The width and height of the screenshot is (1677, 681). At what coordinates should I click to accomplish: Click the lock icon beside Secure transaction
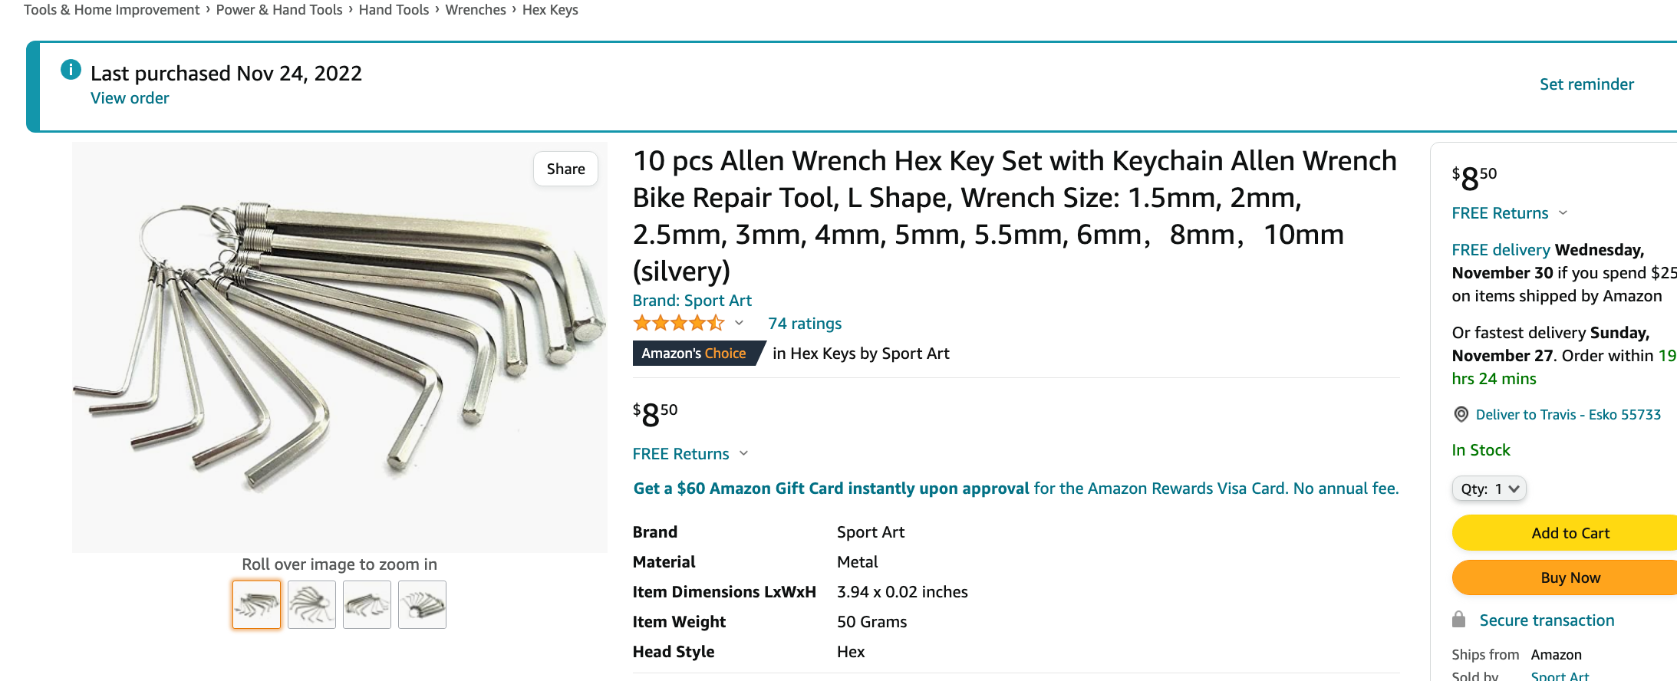click(1459, 620)
